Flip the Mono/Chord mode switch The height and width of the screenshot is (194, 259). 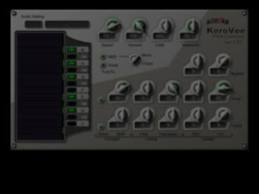[x=135, y=60]
